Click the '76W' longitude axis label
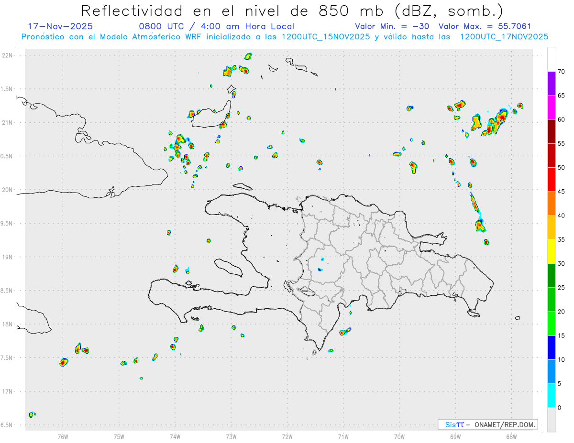This screenshot has height=443, width=574. pyautogui.click(x=63, y=436)
